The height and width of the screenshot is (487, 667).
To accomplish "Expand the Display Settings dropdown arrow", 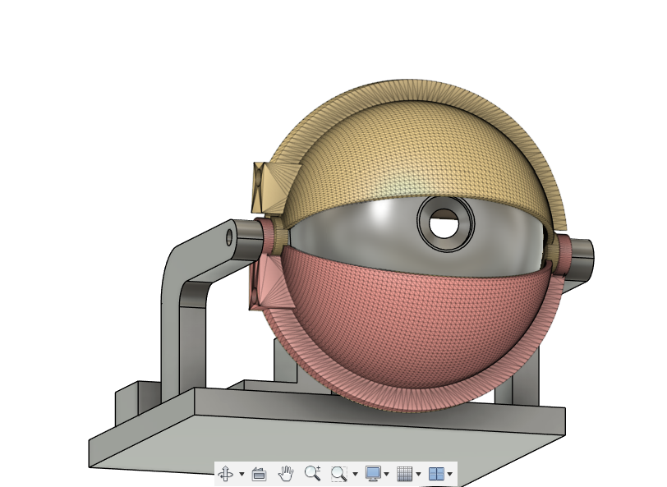I will [386, 474].
